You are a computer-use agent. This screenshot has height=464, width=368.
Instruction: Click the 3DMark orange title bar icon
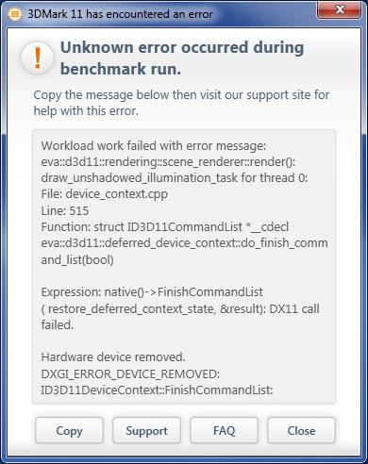(x=14, y=14)
